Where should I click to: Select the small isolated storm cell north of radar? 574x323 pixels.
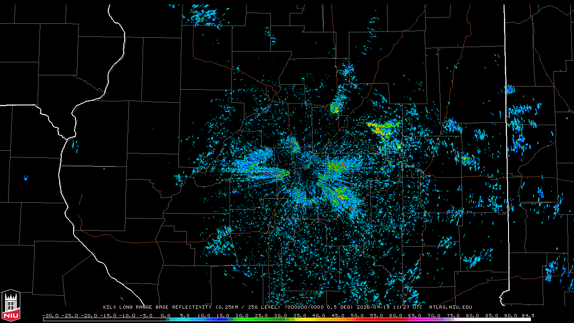pos(335,107)
